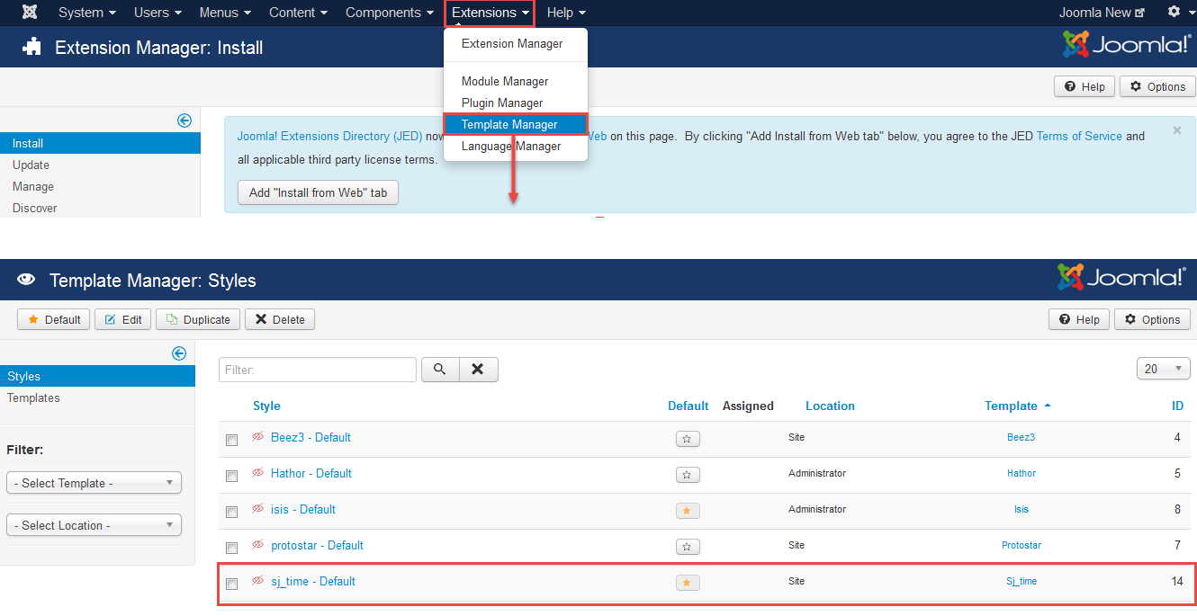
Task: Click preview eye icon for Hathor - Default
Action: [258, 473]
